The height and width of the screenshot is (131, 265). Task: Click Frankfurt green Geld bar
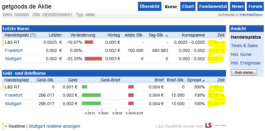pyautogui.click(x=91, y=95)
